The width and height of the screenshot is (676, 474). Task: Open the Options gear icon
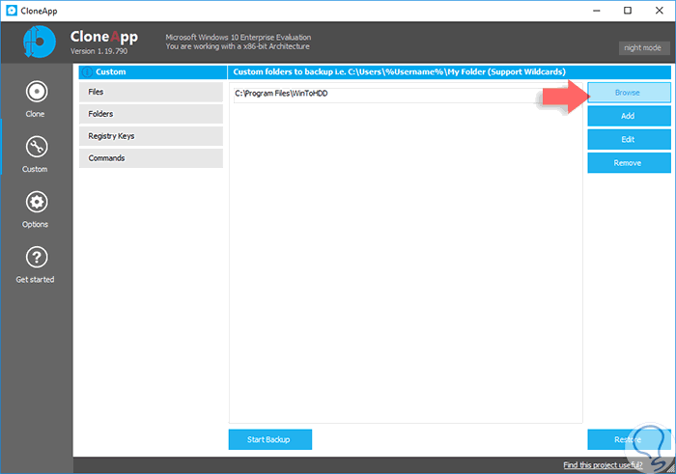coord(37,202)
